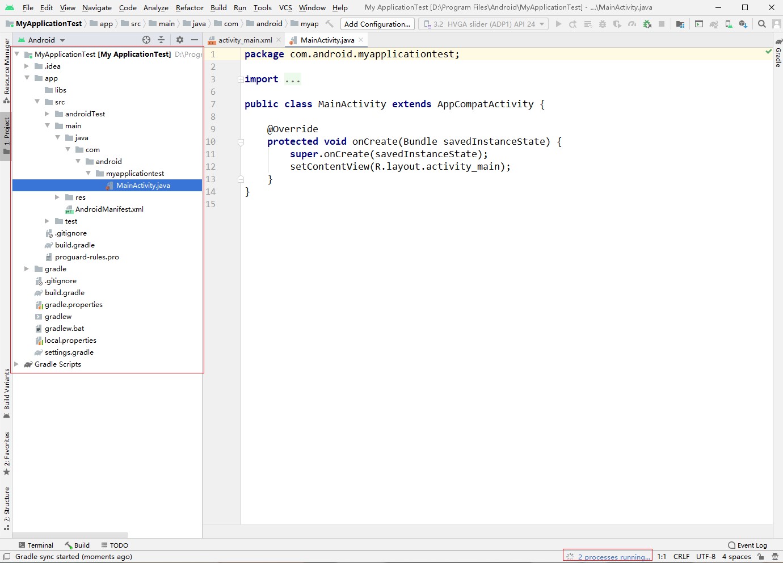Click the user account icon in toolbar
Viewport: 783px width, 563px height.
777,24
